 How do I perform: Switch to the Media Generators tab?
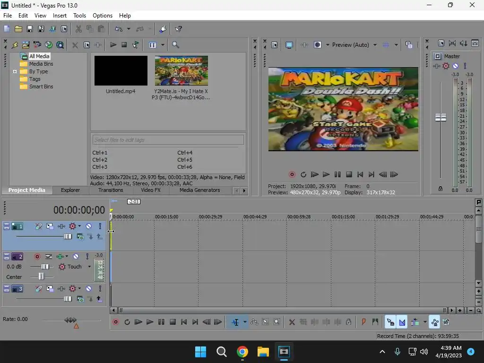click(x=200, y=190)
